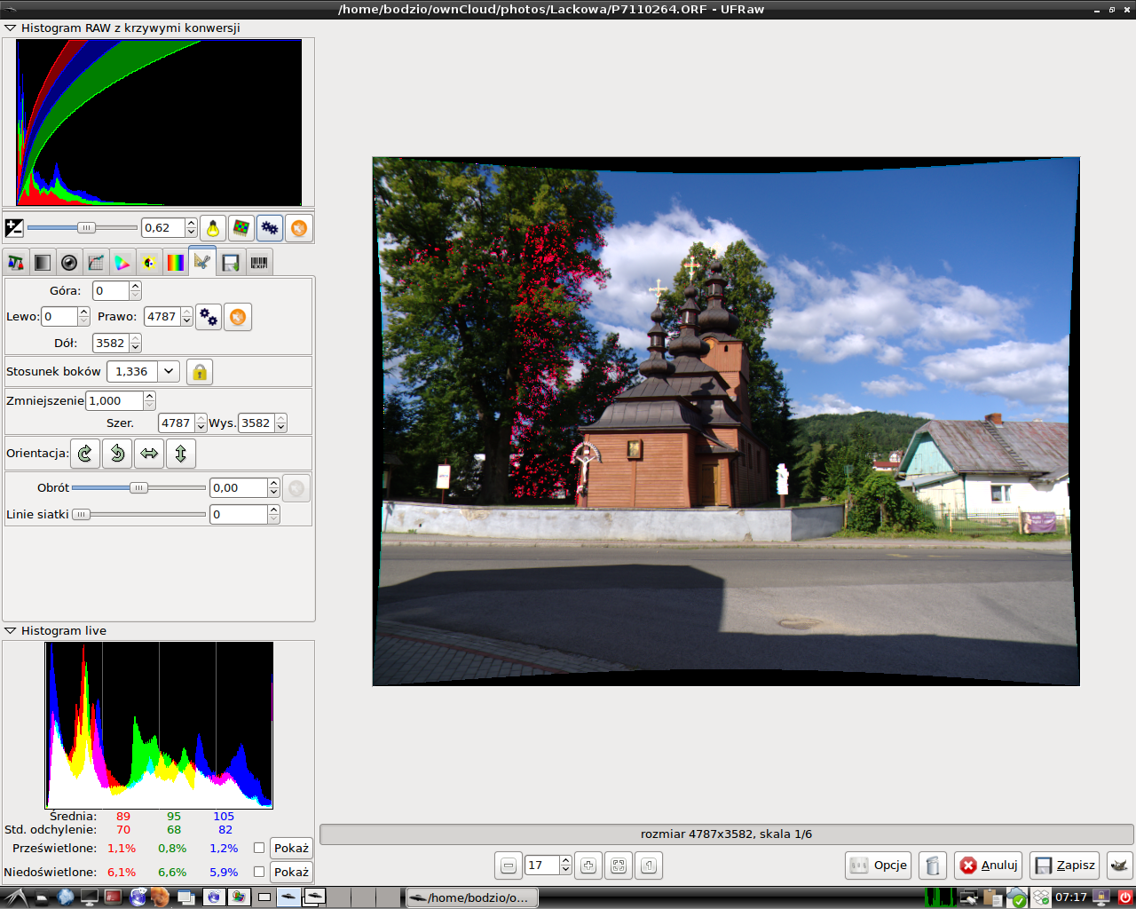Viewport: 1136px width, 909px height.
Task: Collapse the Histogram RAW section
Action: pyautogui.click(x=11, y=28)
